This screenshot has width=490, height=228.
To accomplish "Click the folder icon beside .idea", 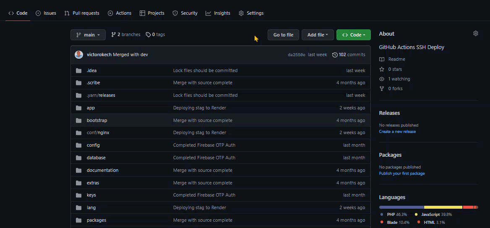I will pos(79,70).
